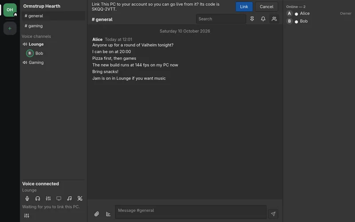This screenshot has width=355, height=222.
Task: Open the music note jam icon
Action: tap(69, 198)
